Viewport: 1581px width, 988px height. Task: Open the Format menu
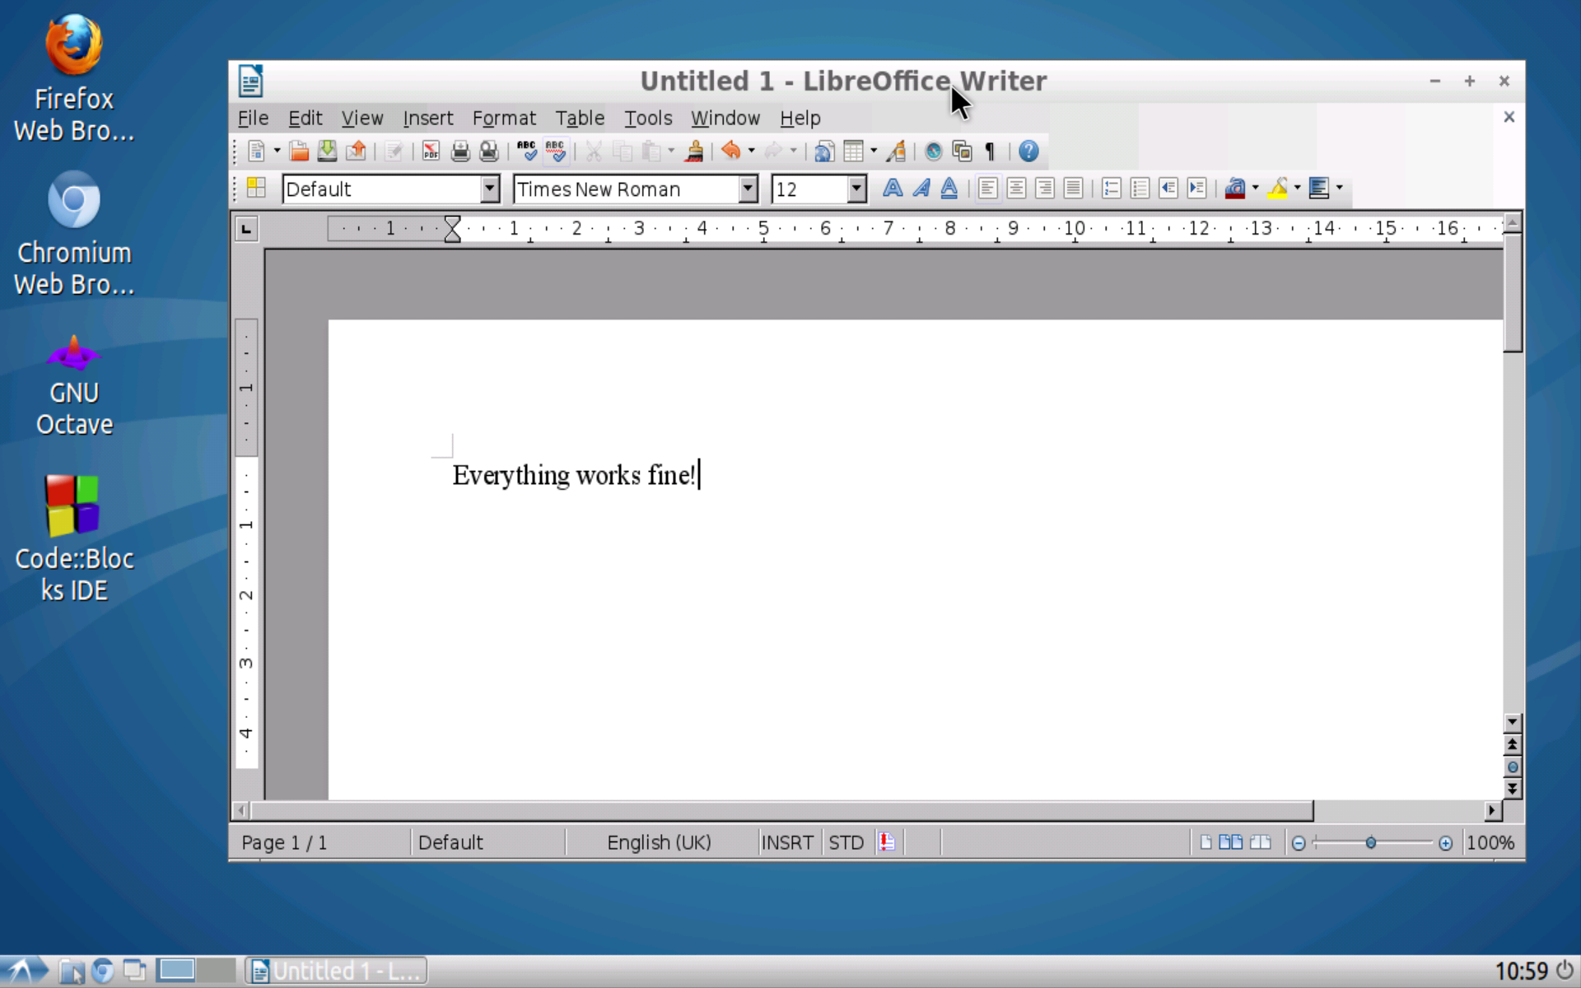coord(504,118)
